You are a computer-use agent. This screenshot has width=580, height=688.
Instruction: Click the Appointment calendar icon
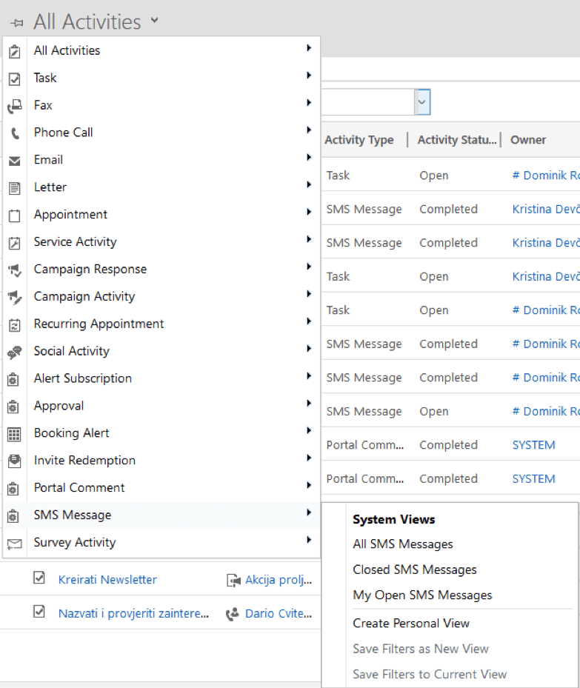pyautogui.click(x=14, y=216)
